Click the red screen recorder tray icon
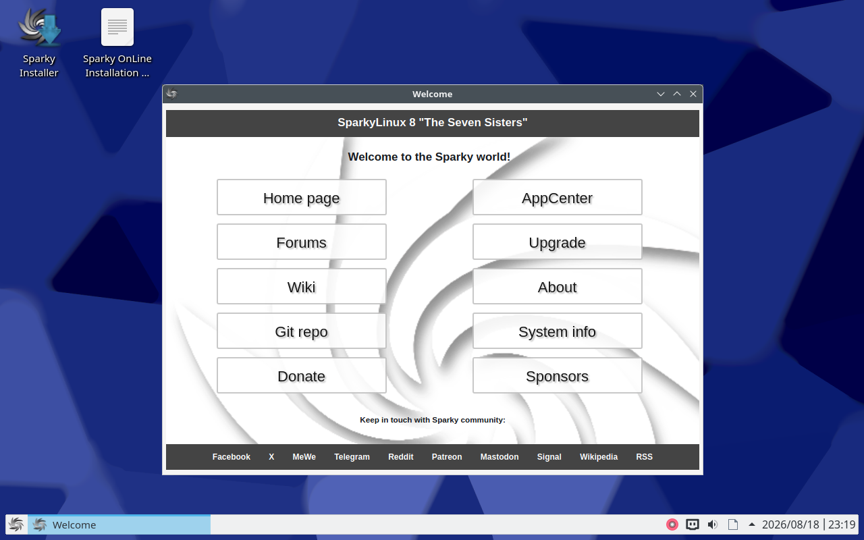The width and height of the screenshot is (864, 540). click(x=672, y=524)
